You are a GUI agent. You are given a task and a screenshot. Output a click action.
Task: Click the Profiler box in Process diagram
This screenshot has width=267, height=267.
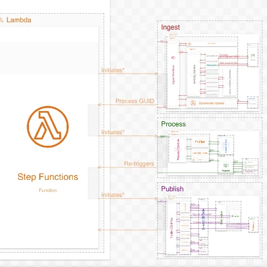(200, 142)
